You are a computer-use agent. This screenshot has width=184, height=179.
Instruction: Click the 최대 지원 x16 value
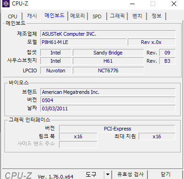tap(157, 136)
